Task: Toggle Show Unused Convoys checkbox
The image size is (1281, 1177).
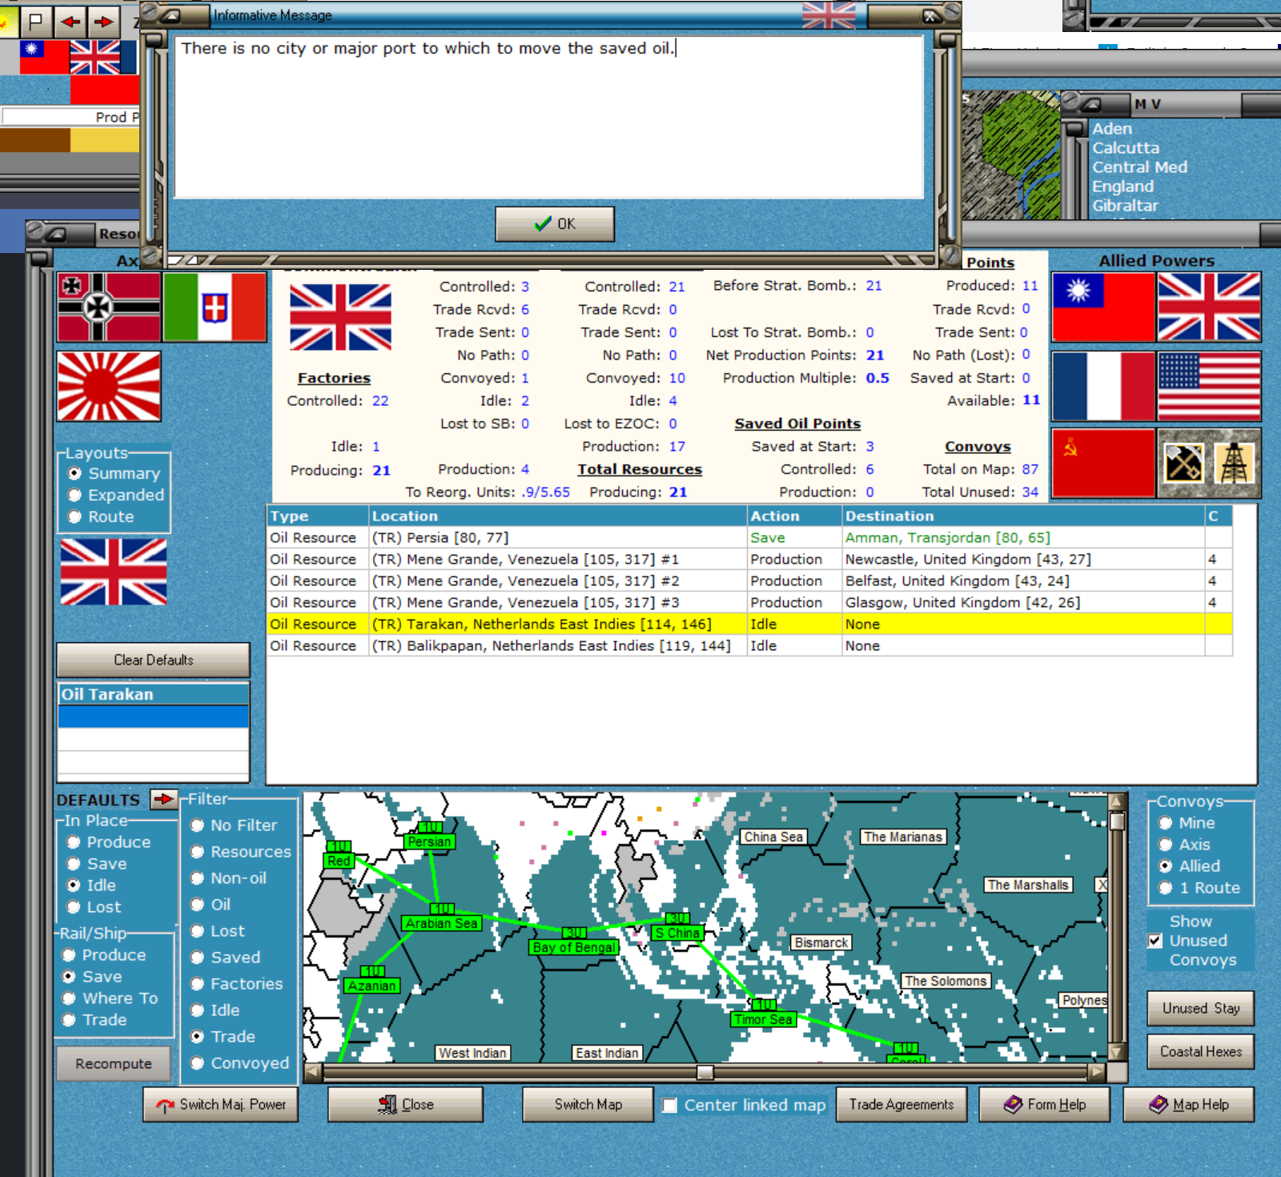Action: (1155, 941)
